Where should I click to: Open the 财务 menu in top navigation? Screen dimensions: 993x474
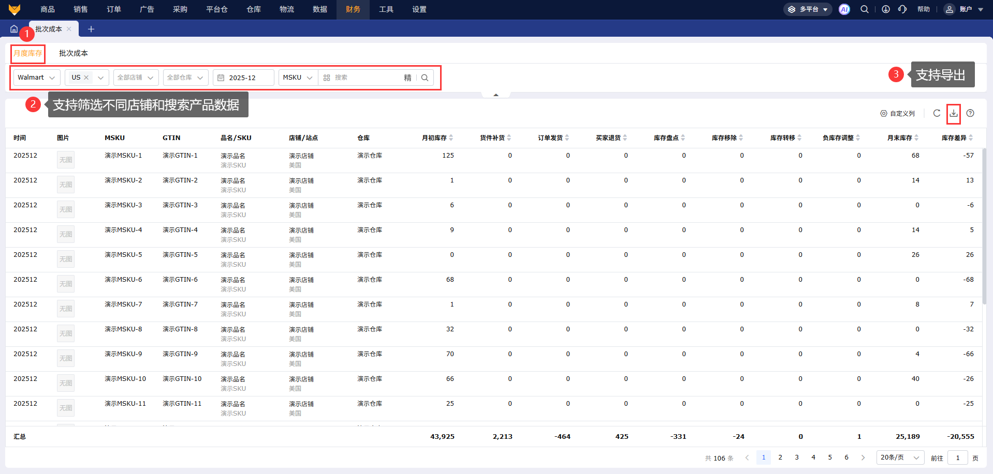(x=353, y=9)
